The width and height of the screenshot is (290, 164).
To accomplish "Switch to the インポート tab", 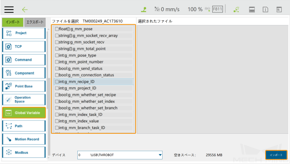I will coord(12,22).
